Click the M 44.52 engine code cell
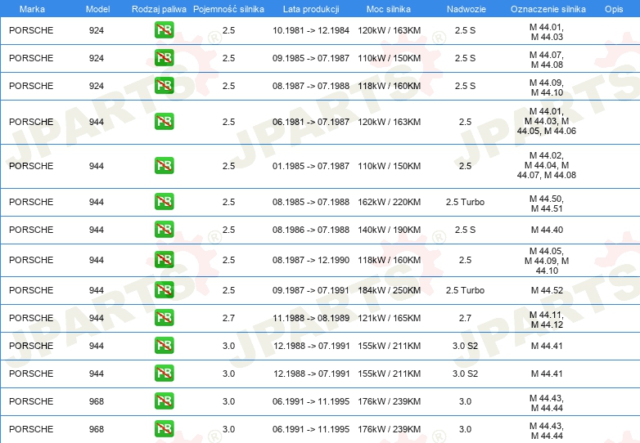The image size is (640, 443). [547, 290]
